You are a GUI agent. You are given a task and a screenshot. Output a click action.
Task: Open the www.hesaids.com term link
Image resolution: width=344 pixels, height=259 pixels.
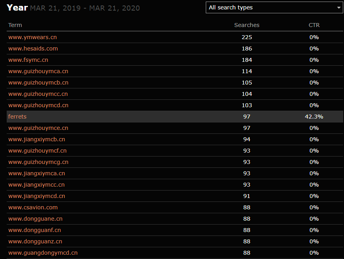[33, 49]
